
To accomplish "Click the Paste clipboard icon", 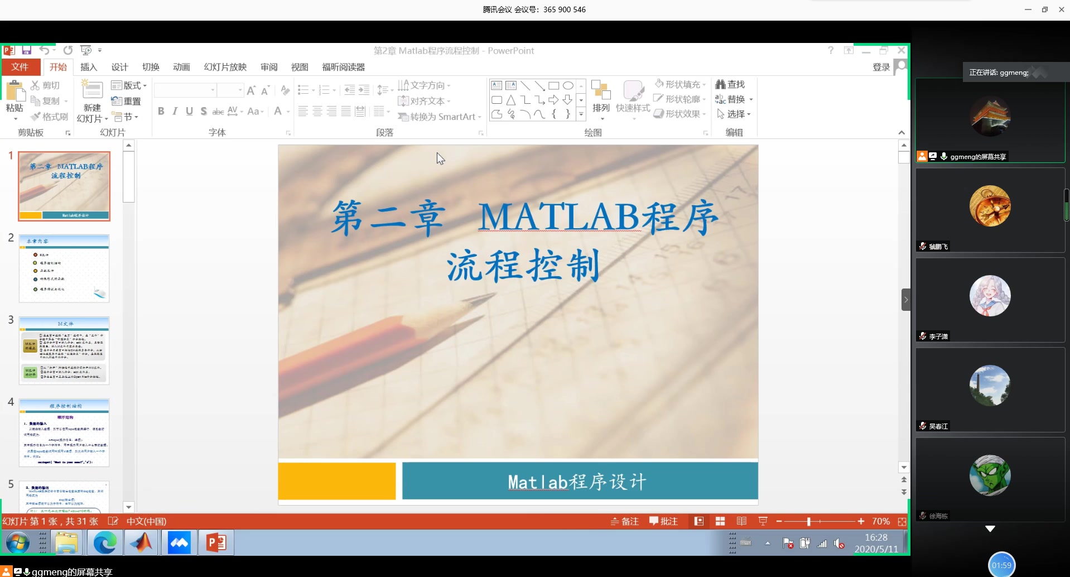I will pyautogui.click(x=15, y=90).
